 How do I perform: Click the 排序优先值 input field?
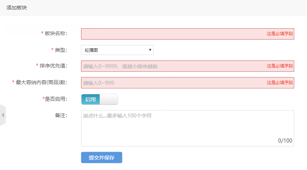[188, 66]
